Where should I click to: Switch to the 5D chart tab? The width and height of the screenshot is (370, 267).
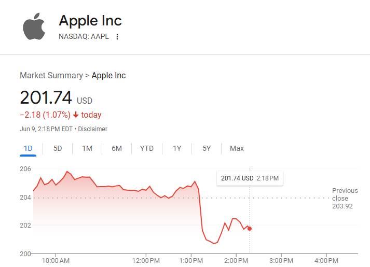(x=58, y=149)
